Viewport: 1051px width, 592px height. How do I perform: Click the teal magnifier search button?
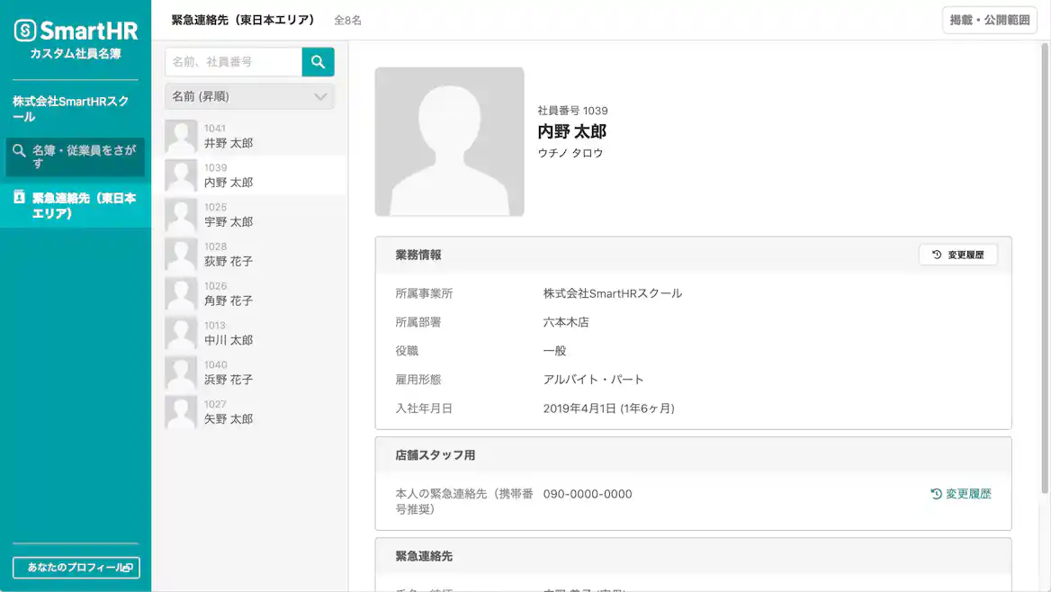click(319, 61)
